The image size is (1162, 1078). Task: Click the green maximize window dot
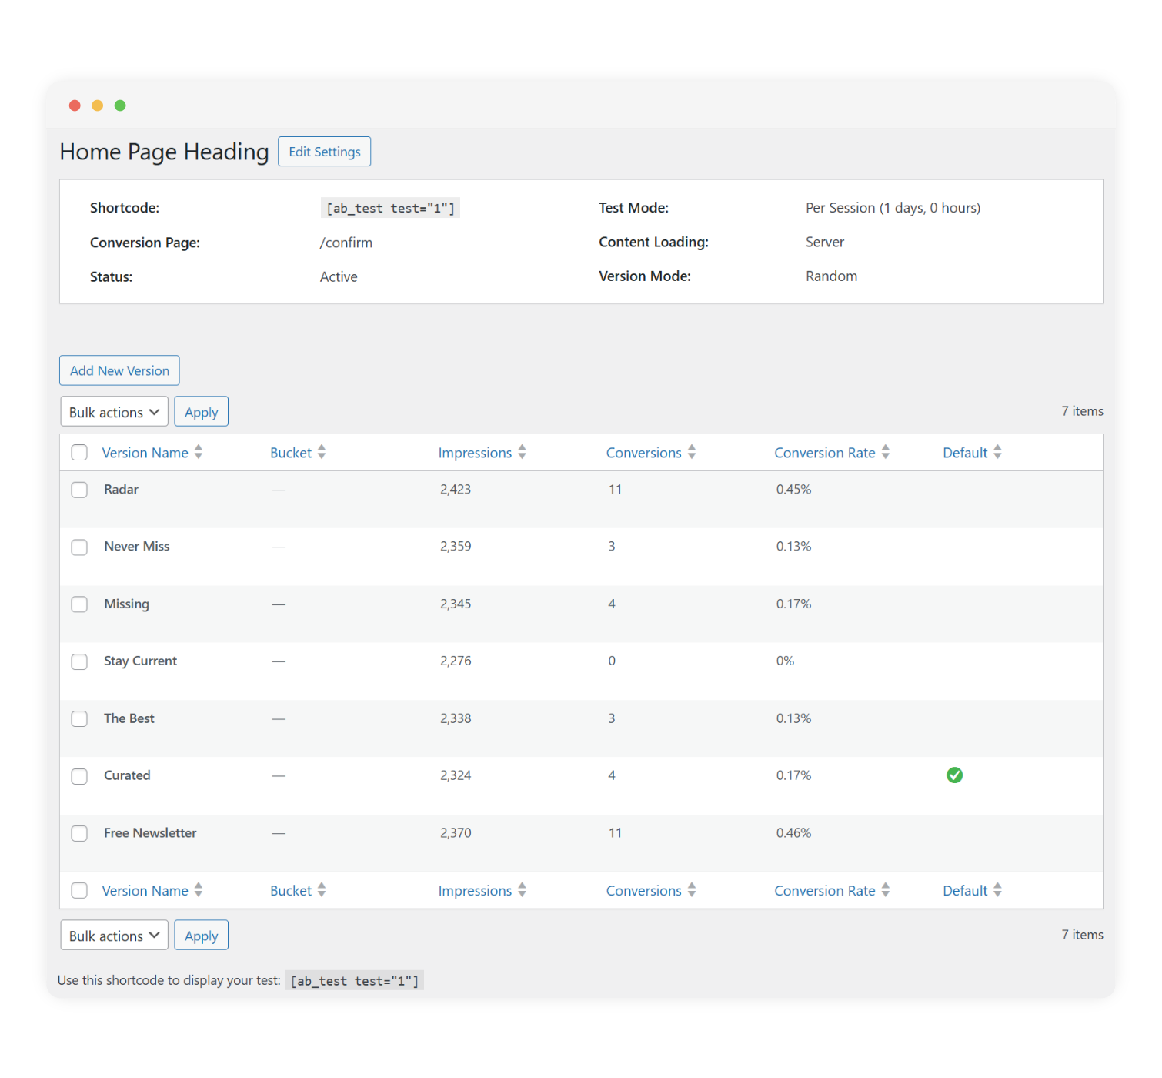click(x=120, y=105)
